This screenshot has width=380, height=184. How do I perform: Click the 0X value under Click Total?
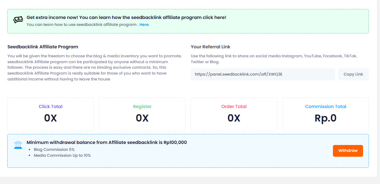(x=51, y=118)
